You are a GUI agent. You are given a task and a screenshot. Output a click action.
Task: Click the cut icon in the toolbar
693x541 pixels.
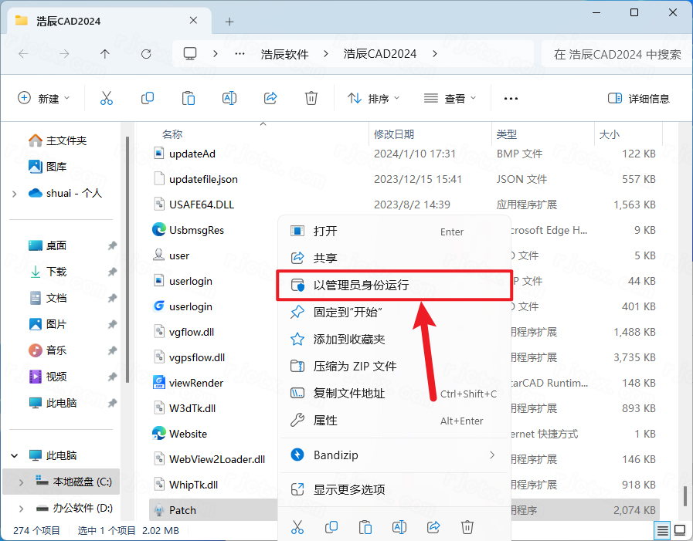tap(107, 98)
